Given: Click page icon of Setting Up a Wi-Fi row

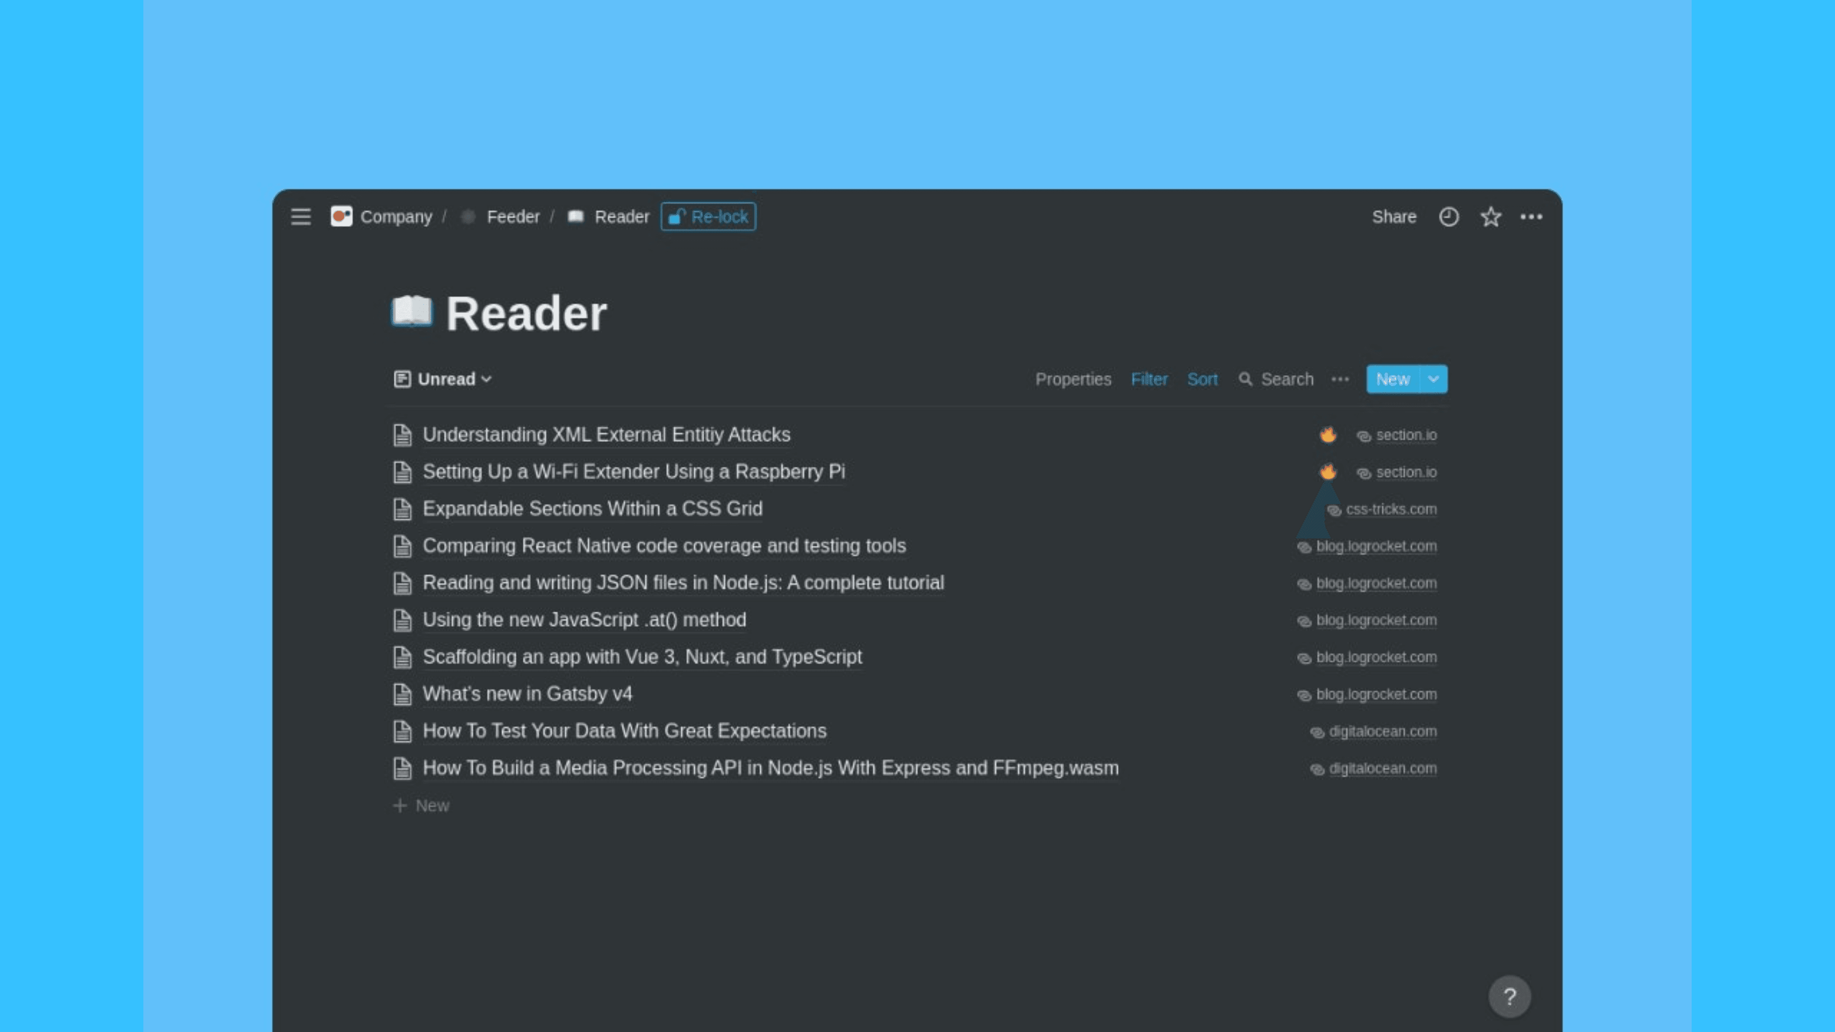Looking at the screenshot, I should tap(402, 472).
